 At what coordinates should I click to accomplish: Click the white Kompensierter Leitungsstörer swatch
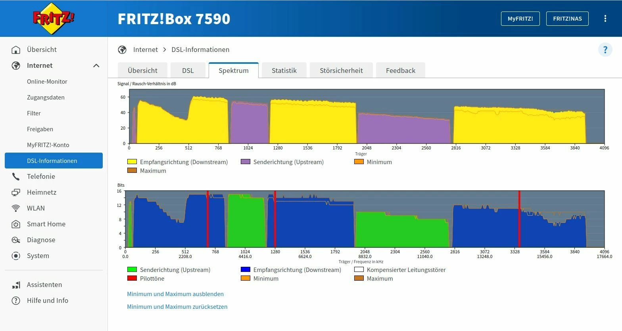point(359,270)
